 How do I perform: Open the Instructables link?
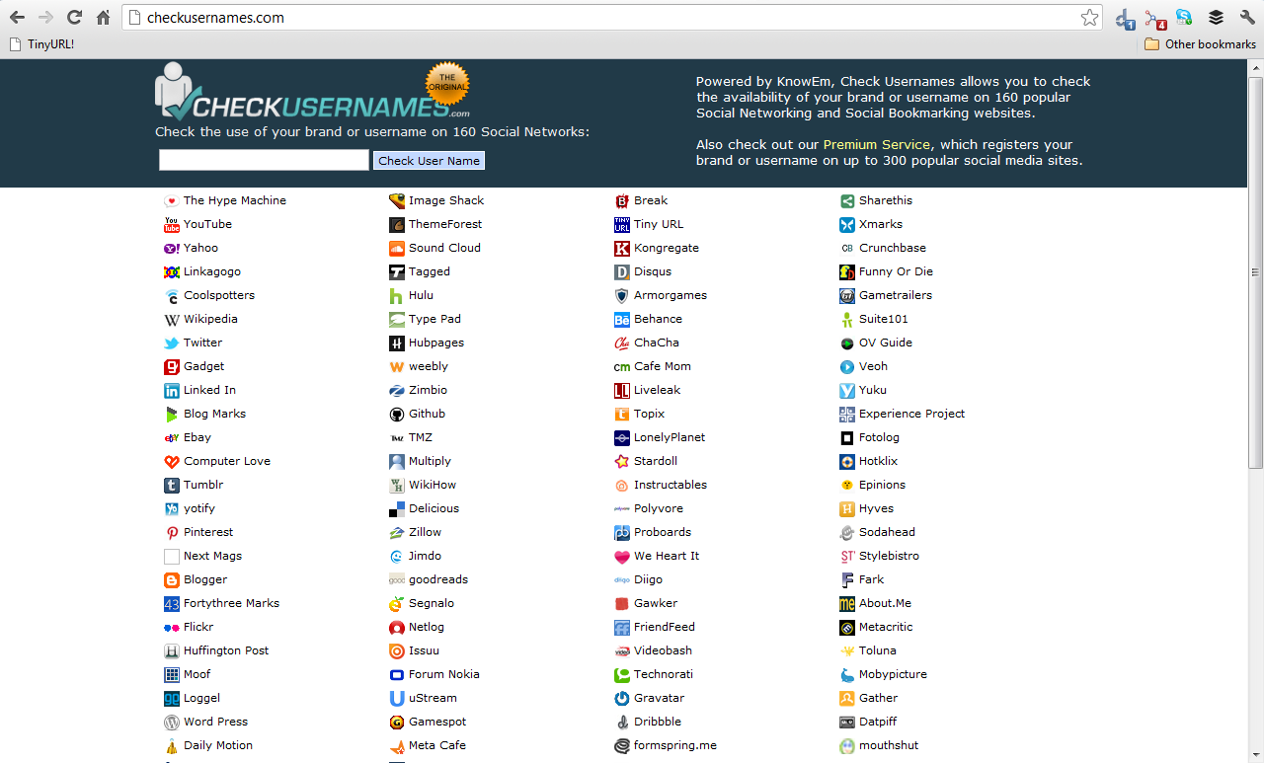point(671,485)
